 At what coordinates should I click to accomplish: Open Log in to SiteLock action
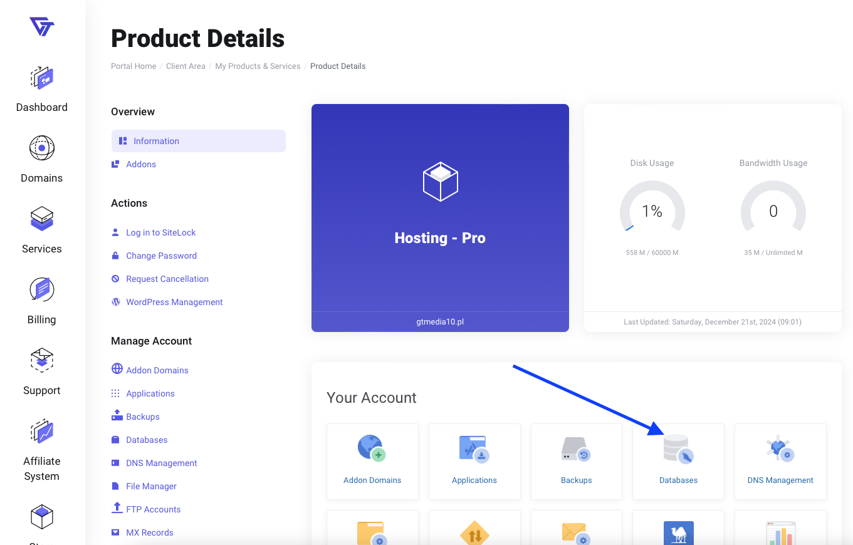[x=161, y=232]
